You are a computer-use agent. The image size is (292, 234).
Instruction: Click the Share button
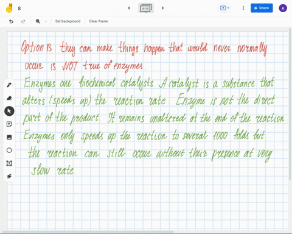[x=262, y=8]
